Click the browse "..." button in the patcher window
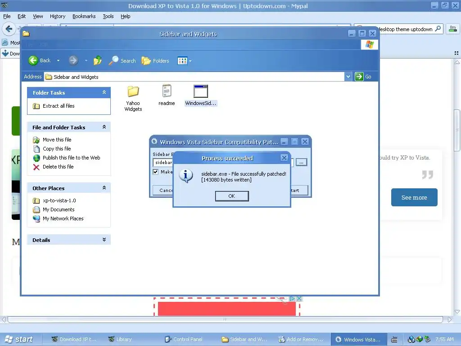Image resolution: width=461 pixels, height=346 pixels. pyautogui.click(x=301, y=162)
